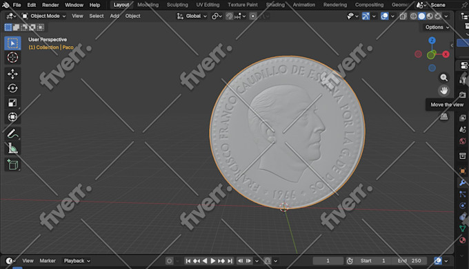Screen dimensions: 469x269
Task: Open the gizmo options dropdown arrow
Action: click(x=374, y=16)
